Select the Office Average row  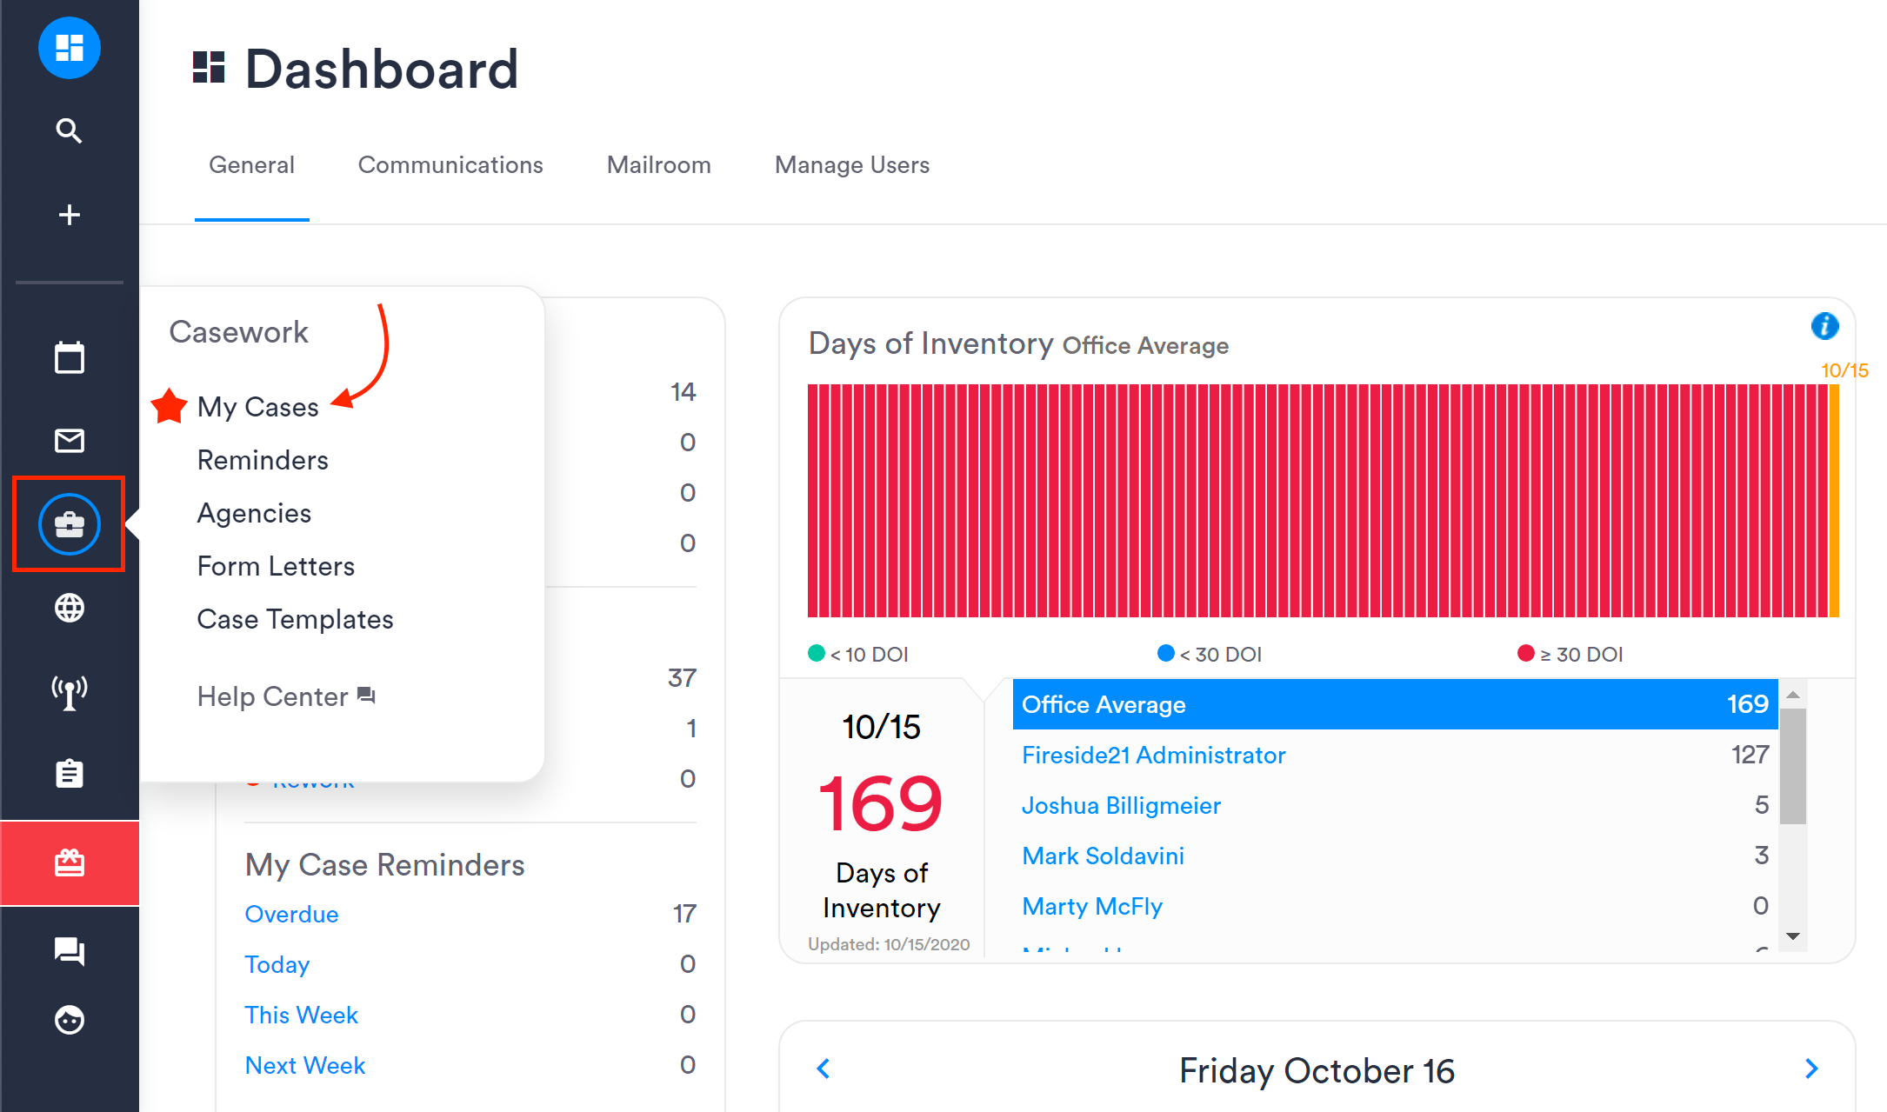(1394, 704)
